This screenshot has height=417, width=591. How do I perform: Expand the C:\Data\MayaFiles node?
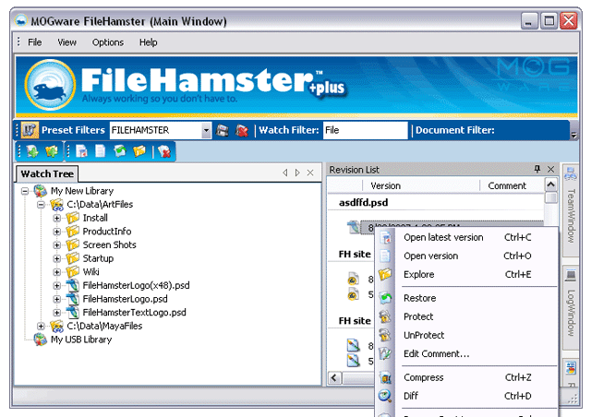[x=41, y=327]
